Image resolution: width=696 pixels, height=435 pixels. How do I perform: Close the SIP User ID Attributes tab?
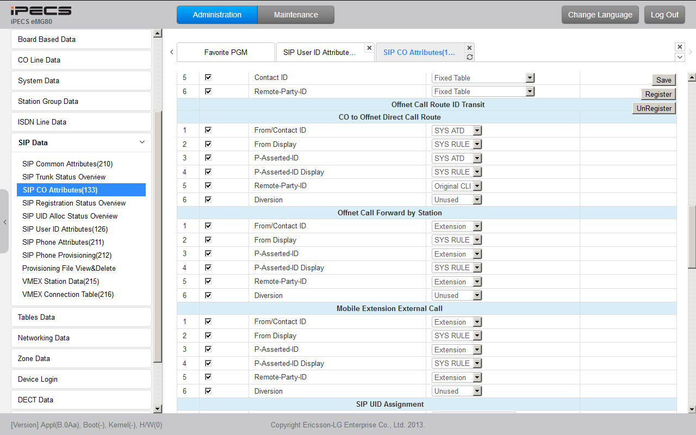point(369,48)
